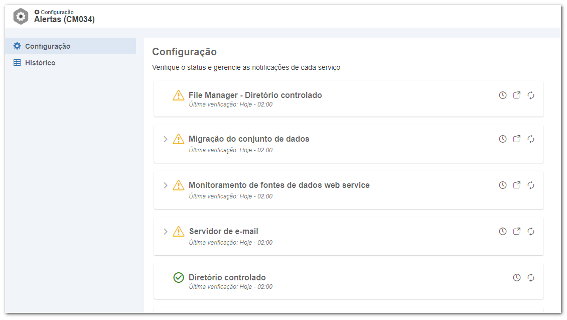Refresh Servidor de e-mail check
Image resolution: width=567 pixels, height=320 pixels.
[x=531, y=231]
